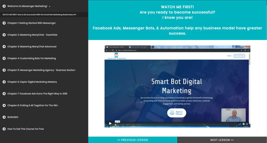Click the Windows Start orb in the recorded taskbar

click(107, 126)
